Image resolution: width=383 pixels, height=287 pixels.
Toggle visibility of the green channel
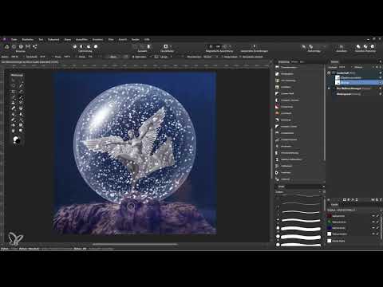tap(373, 222)
